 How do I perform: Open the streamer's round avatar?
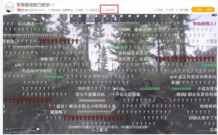click(x=10, y=7)
